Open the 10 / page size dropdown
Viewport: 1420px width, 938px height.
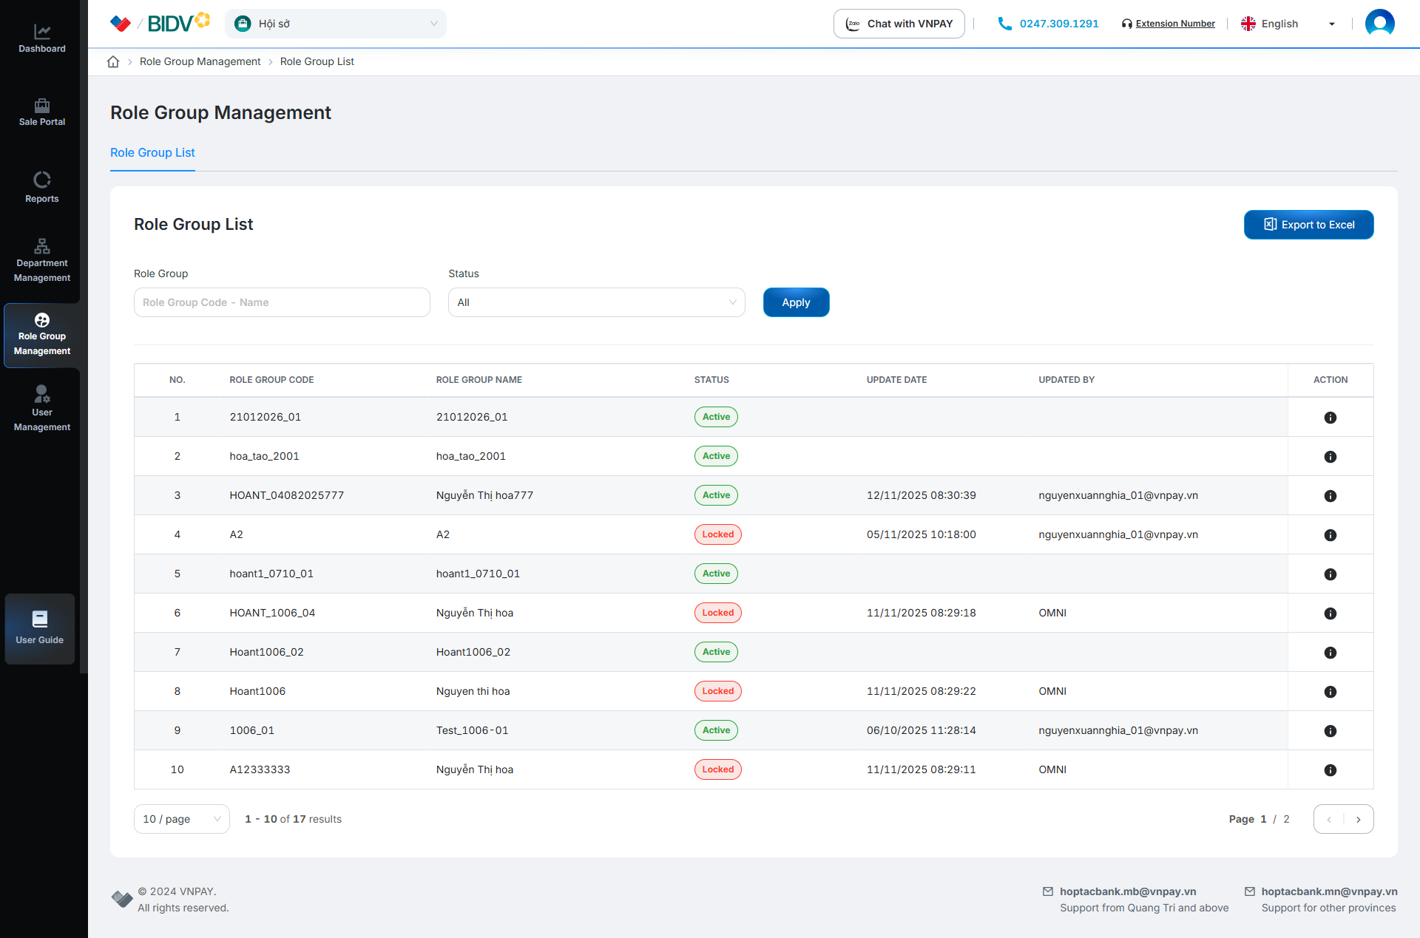tap(181, 819)
